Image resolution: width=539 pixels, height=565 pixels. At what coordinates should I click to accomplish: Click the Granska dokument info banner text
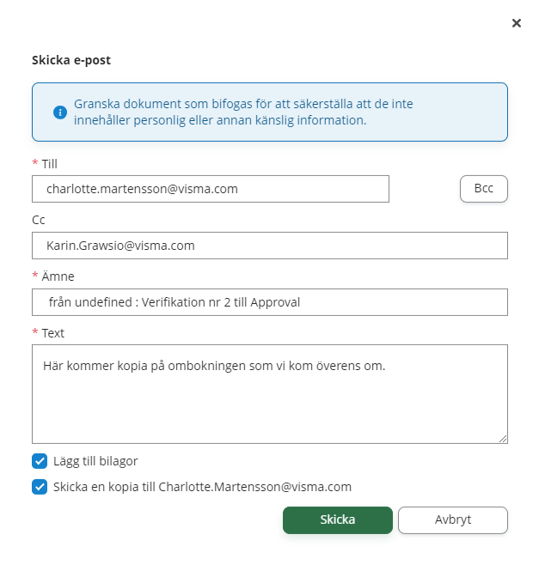[x=243, y=112]
